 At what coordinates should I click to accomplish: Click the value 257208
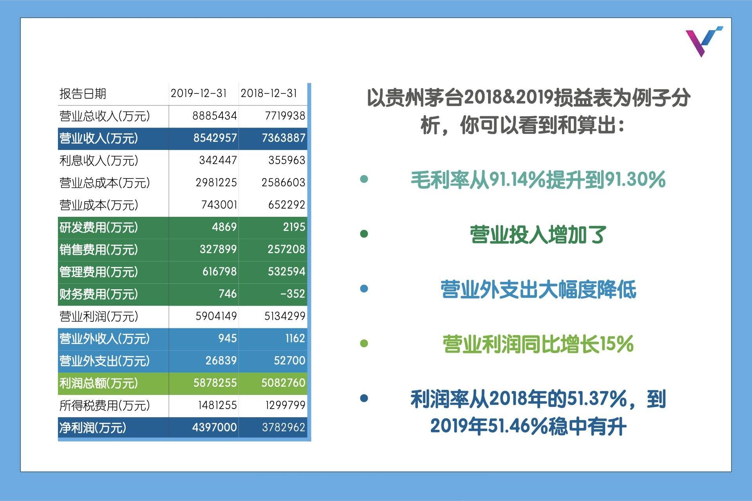tap(286, 249)
